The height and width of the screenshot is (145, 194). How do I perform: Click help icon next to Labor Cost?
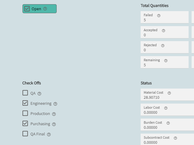pos(166,108)
